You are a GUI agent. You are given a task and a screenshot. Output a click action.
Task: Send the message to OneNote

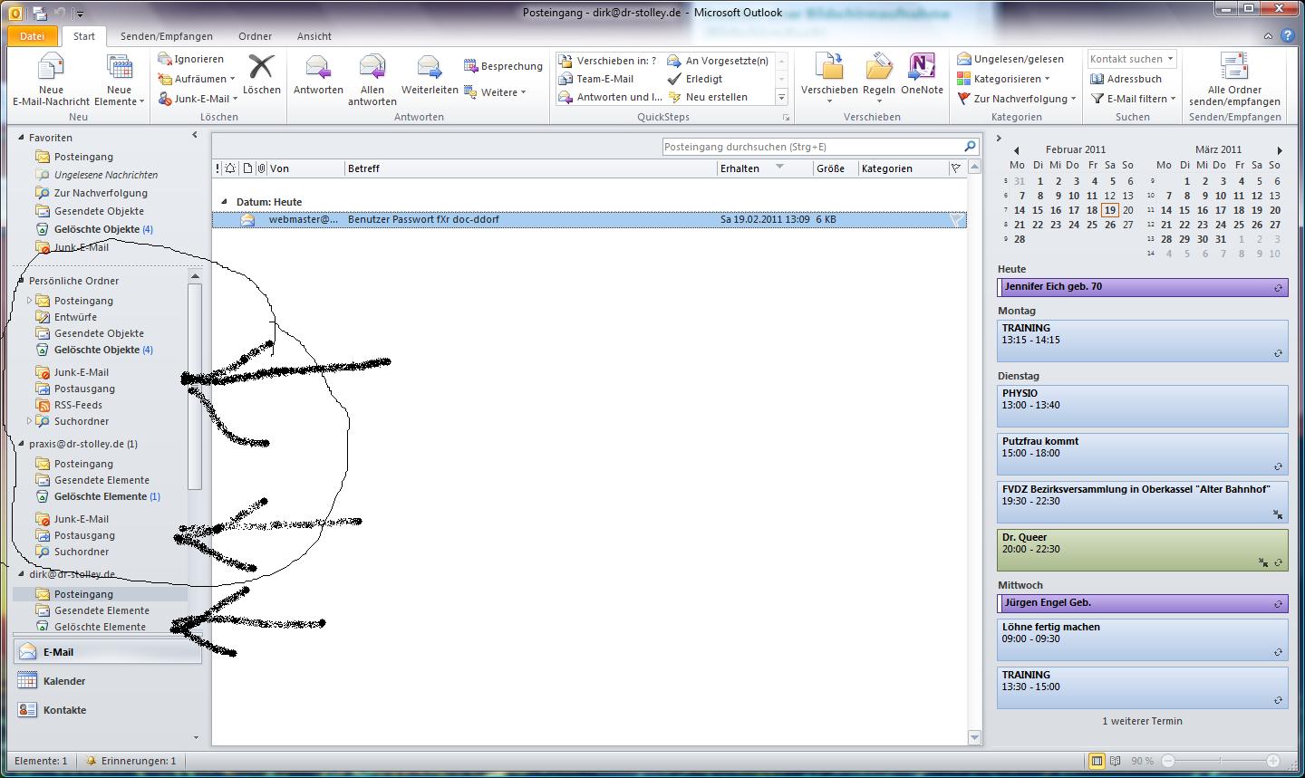(x=922, y=74)
